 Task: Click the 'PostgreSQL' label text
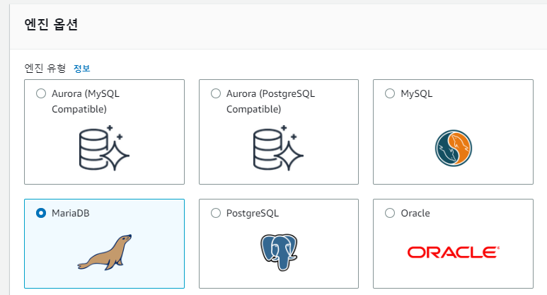[252, 213]
